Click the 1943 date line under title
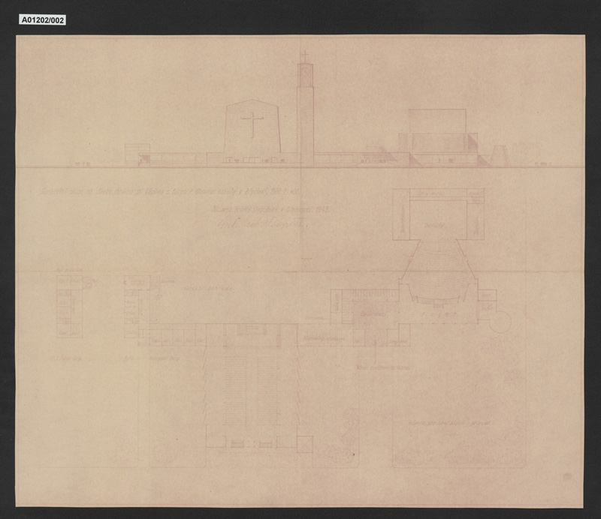Screen dimensions: 601x519 coord(270,209)
